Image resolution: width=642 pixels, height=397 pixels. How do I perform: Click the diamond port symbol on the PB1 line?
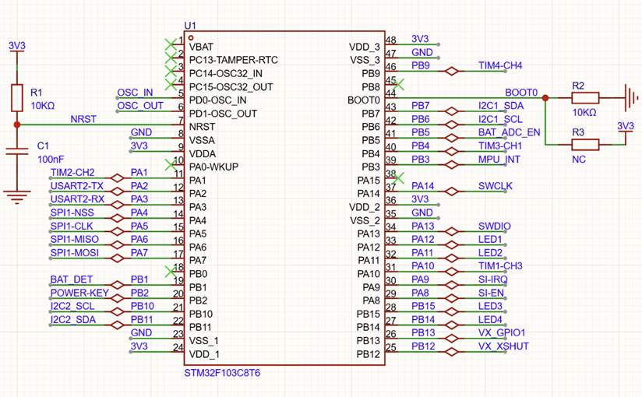[x=118, y=285]
